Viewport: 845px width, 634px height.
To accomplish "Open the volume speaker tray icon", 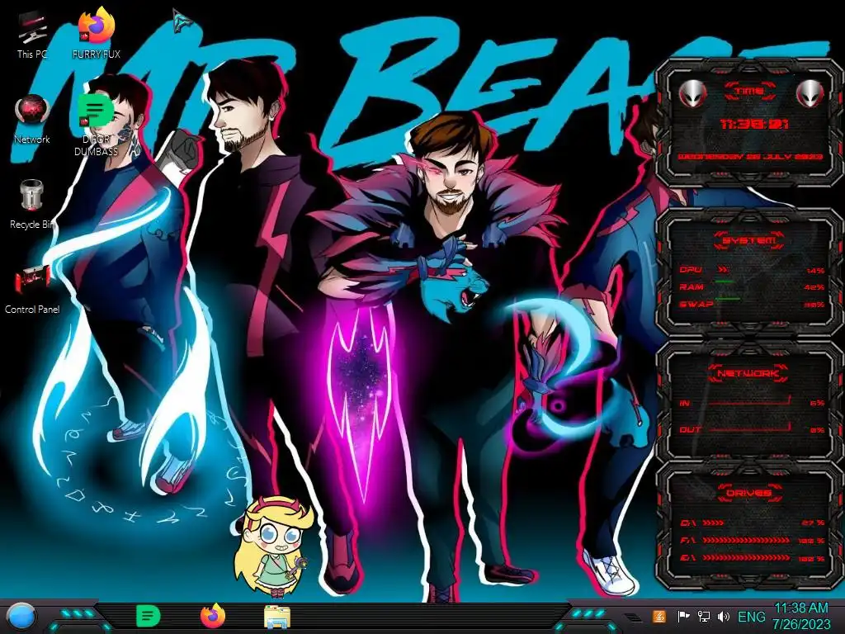I will tap(723, 616).
